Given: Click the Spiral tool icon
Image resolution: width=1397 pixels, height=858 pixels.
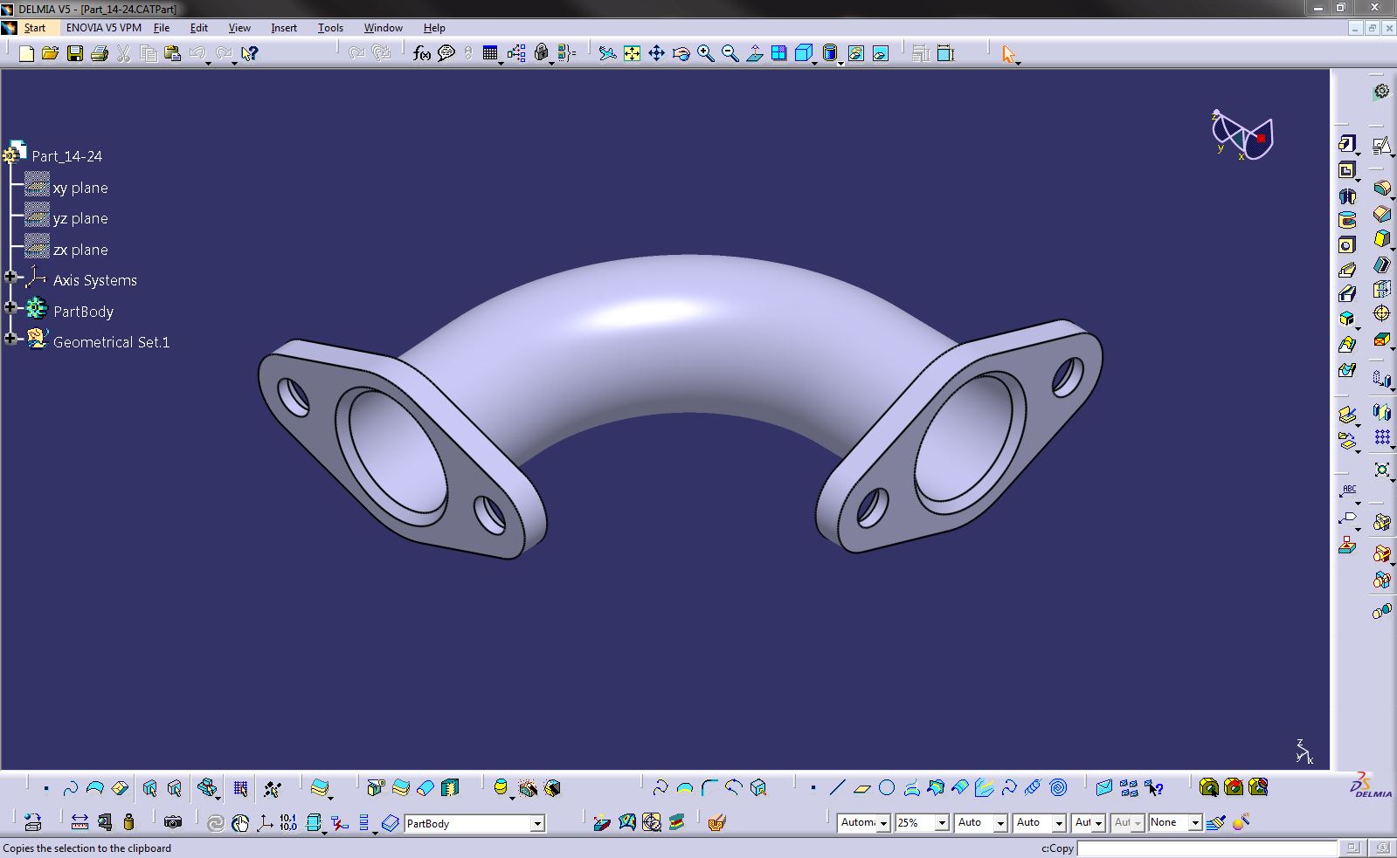Looking at the screenshot, I should pyautogui.click(x=1058, y=788).
